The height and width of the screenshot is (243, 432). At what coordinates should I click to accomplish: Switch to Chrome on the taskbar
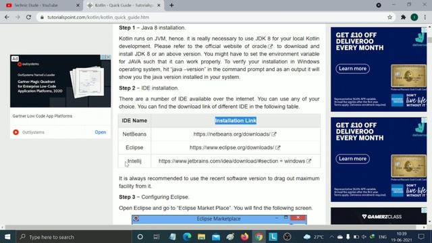259,237
